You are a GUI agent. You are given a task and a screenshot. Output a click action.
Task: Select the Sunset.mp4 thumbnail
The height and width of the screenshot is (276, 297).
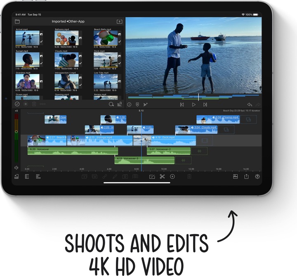coord(28,60)
